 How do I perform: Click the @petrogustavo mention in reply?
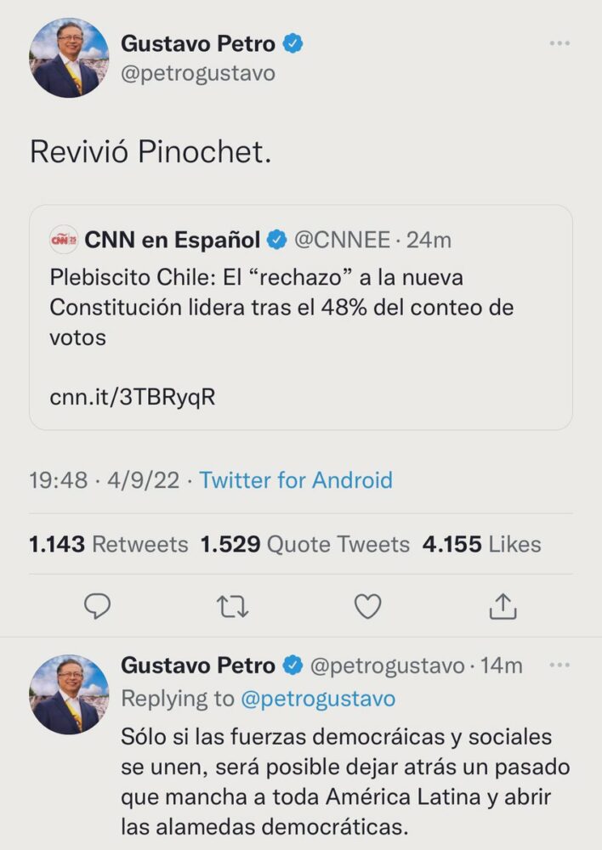(317, 699)
